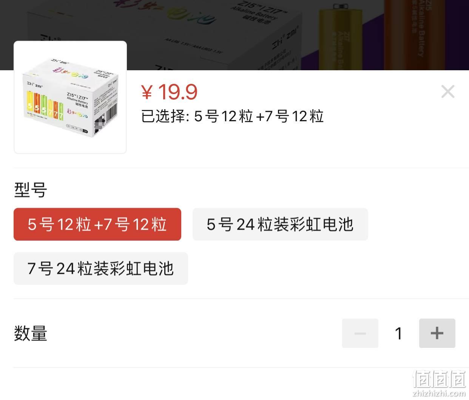
Task: Increase quantity with the plus button
Action: tap(437, 333)
